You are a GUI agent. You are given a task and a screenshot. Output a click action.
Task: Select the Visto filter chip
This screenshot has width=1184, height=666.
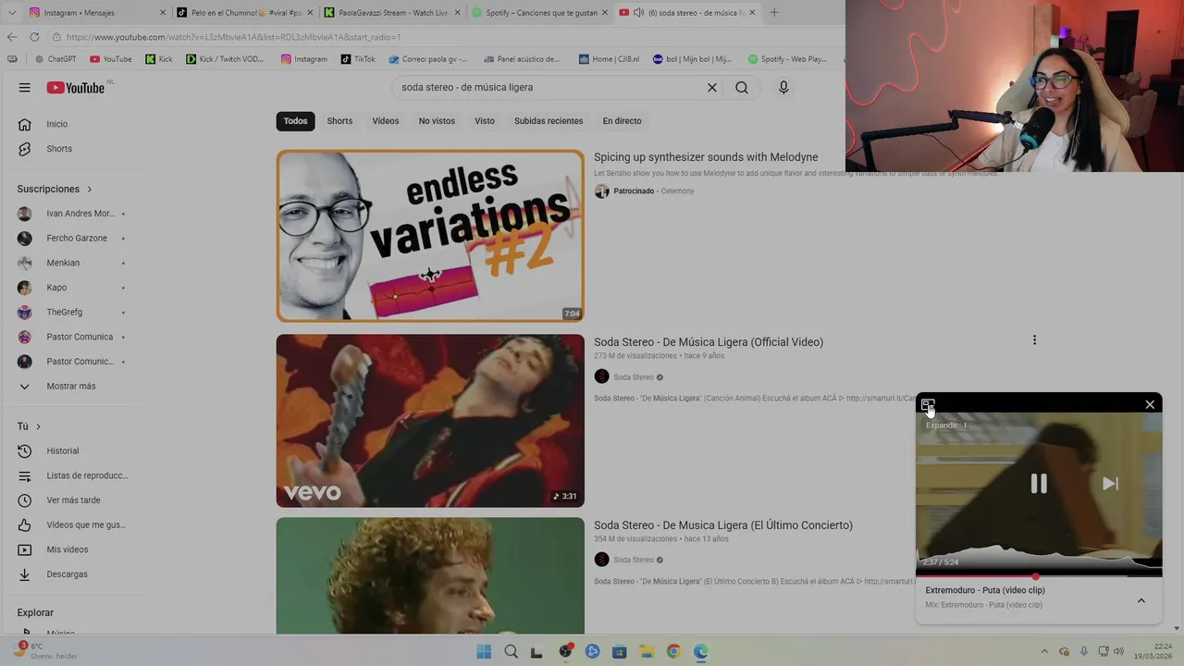click(x=485, y=121)
